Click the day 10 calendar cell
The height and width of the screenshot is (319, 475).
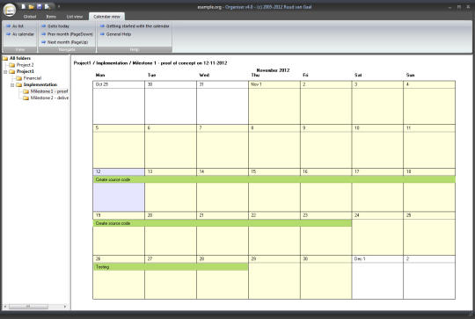tap(377, 146)
